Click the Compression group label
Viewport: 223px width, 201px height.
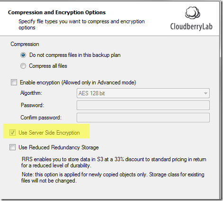25,44
